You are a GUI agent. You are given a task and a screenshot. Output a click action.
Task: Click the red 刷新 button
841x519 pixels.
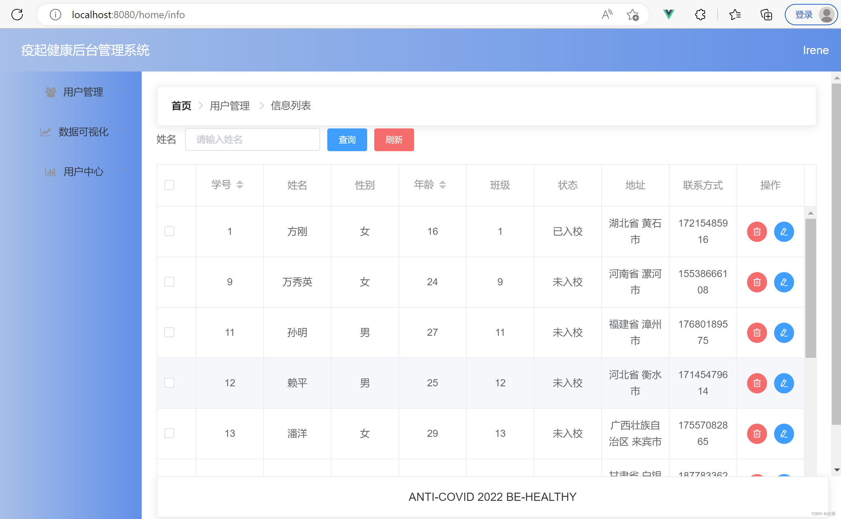pyautogui.click(x=394, y=140)
